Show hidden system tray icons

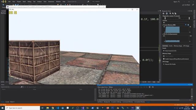(175, 108)
